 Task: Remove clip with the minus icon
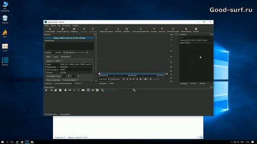pos(70,90)
